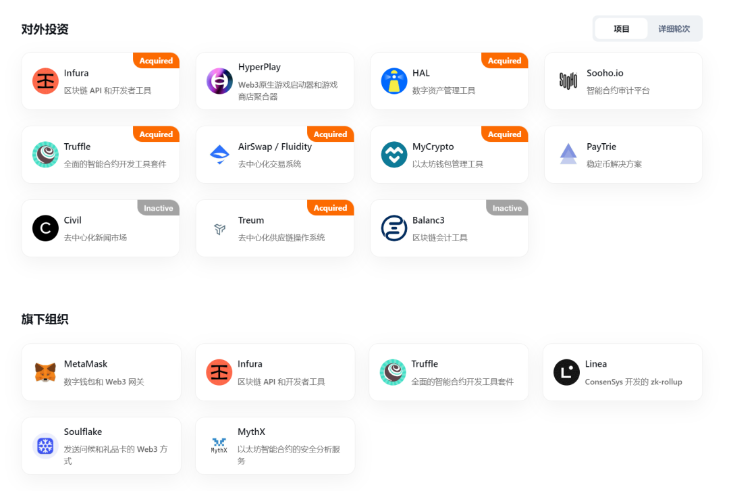Click the Truffle logo under 对外投资
The height and width of the screenshot is (491, 729).
coord(46,155)
